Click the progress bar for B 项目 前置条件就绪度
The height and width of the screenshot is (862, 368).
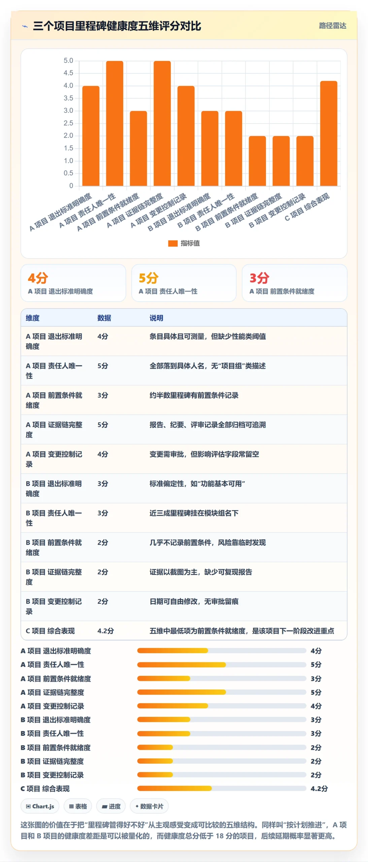(222, 748)
